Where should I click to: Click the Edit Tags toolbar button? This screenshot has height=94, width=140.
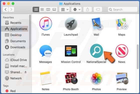(98, 9)
